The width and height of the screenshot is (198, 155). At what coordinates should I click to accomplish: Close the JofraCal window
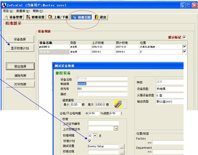click(x=194, y=5)
